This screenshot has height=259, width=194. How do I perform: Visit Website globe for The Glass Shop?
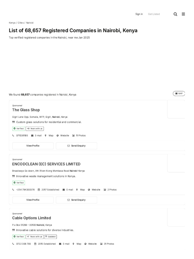[x=63, y=136]
